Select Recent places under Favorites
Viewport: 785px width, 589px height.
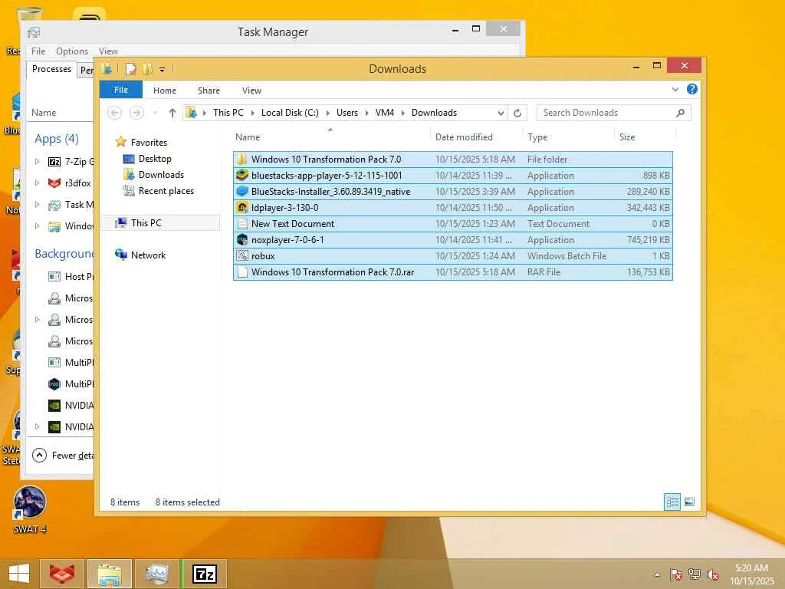point(166,191)
